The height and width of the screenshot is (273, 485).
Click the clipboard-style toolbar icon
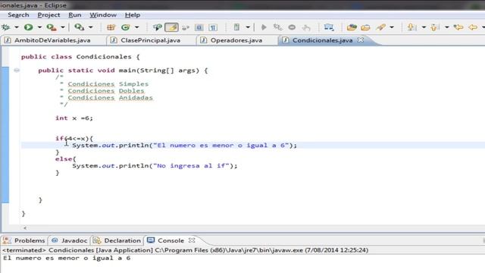coord(236,27)
